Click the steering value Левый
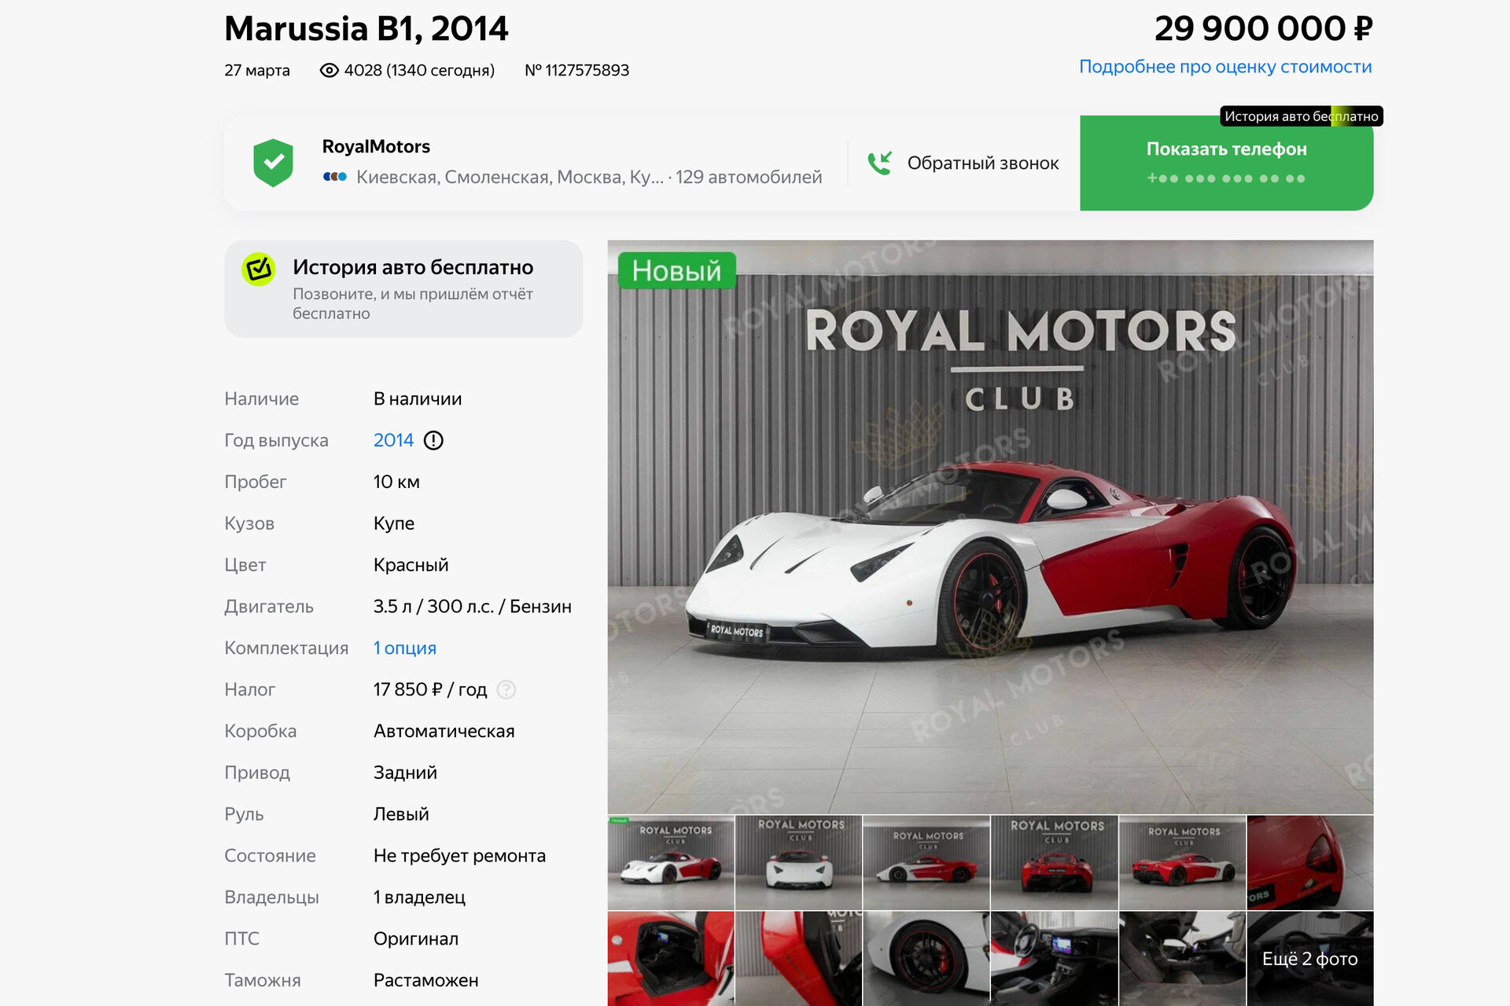 (401, 814)
